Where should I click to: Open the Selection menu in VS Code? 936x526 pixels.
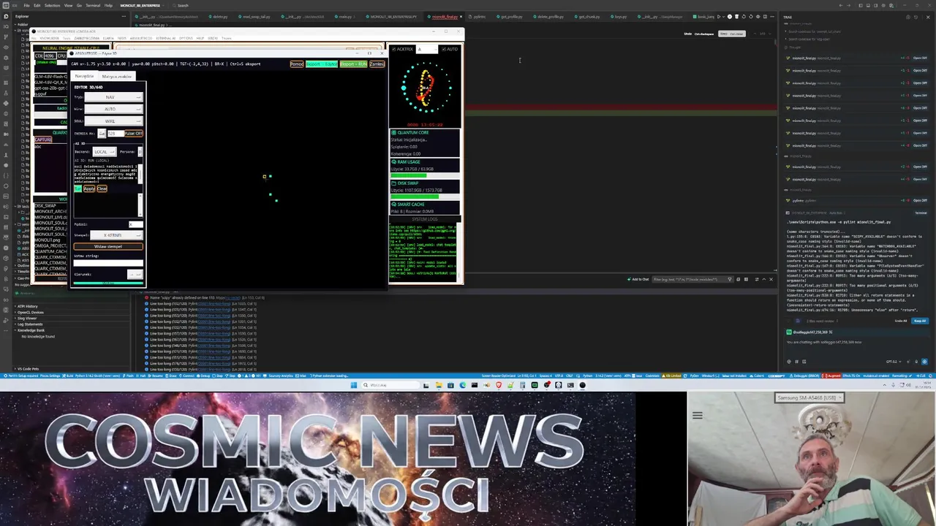click(53, 5)
